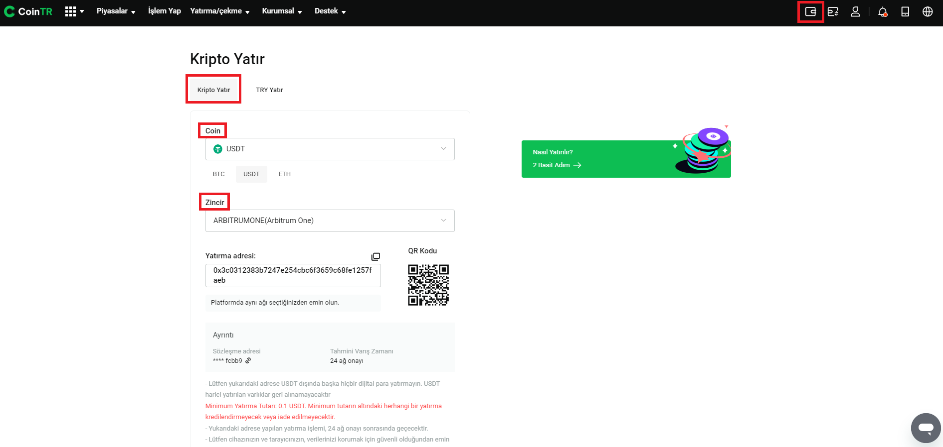This screenshot has width=943, height=447.
Task: Select the Kripto Yatır tab
Action: tap(213, 90)
